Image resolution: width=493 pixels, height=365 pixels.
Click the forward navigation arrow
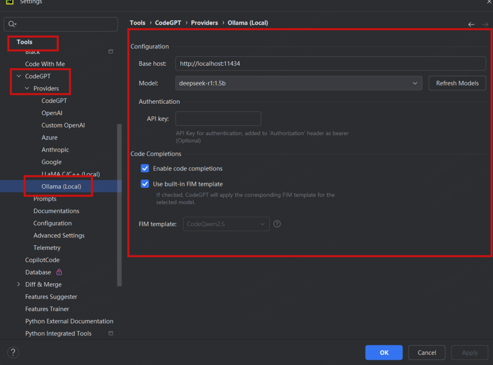point(485,24)
